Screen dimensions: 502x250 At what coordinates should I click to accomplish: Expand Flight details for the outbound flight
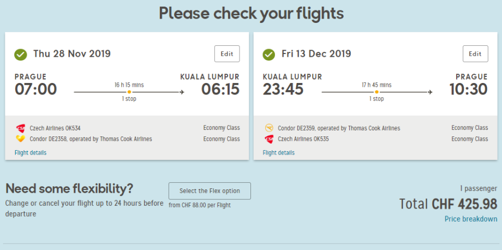coord(31,153)
